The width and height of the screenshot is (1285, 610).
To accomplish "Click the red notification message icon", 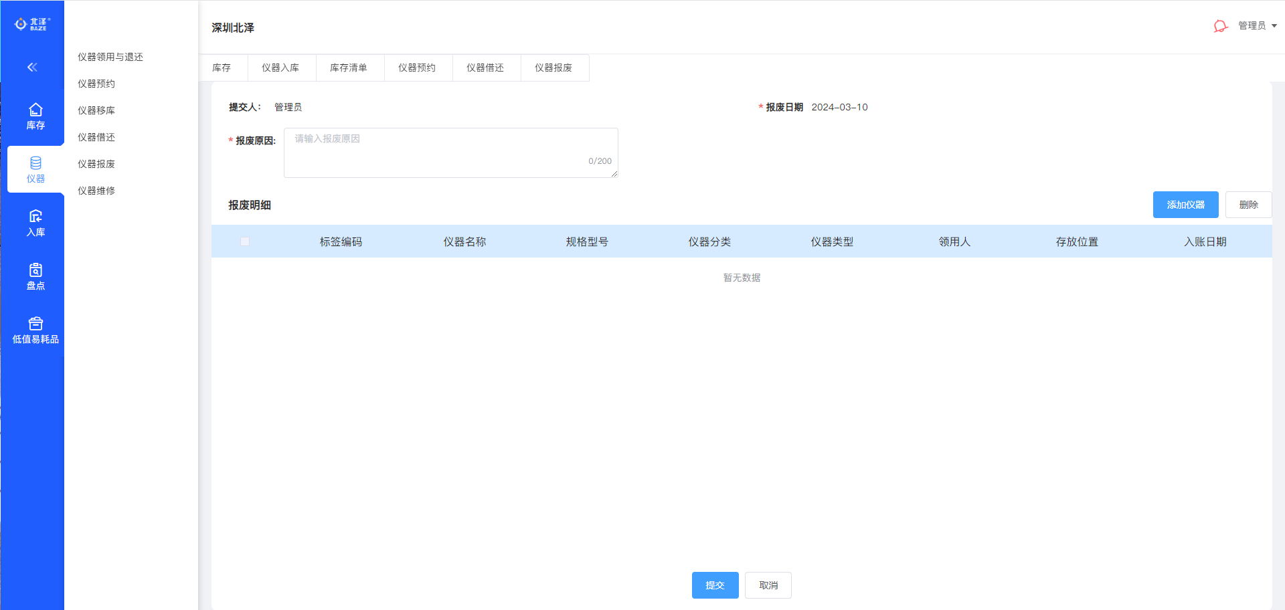I will coord(1220,26).
